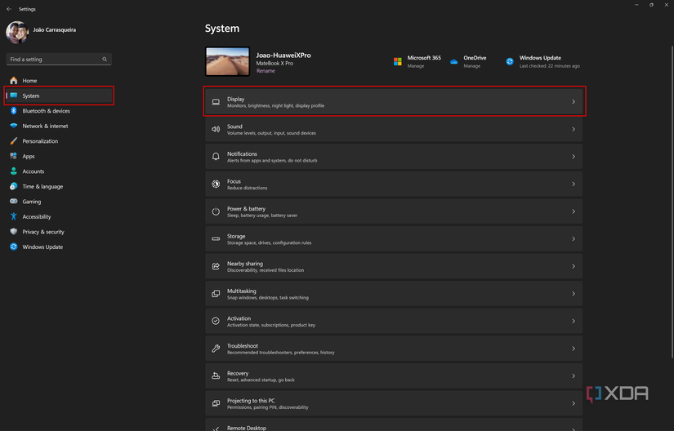
Task: Click the Privacy & security shield icon
Action: (x=14, y=232)
